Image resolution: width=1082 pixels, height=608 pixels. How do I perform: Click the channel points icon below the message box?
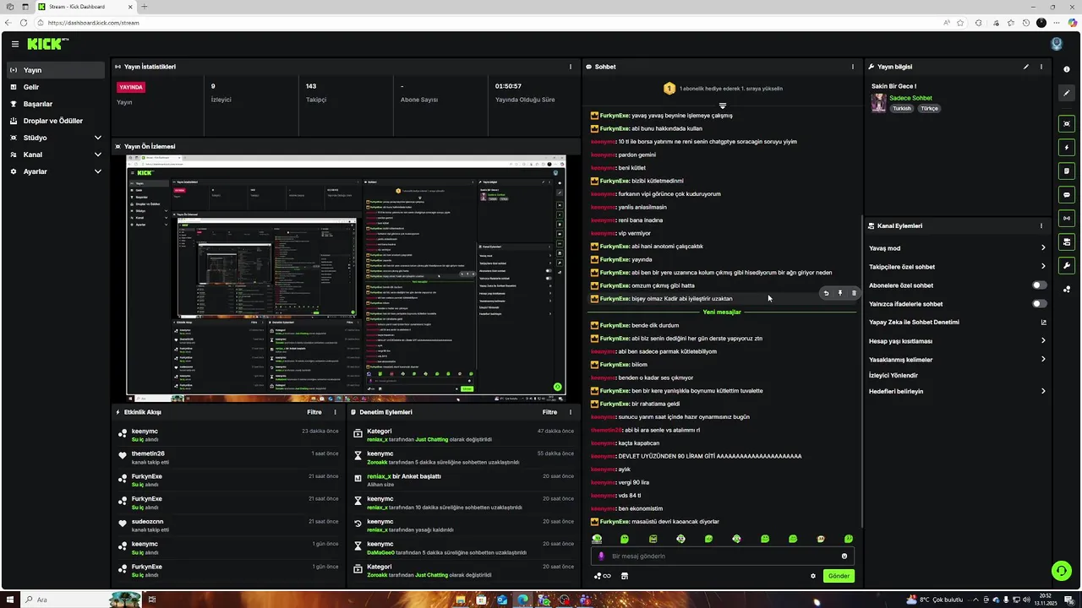pos(602,576)
